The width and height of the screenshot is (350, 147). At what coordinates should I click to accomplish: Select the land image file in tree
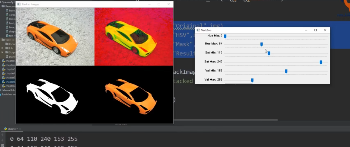[11, 23]
